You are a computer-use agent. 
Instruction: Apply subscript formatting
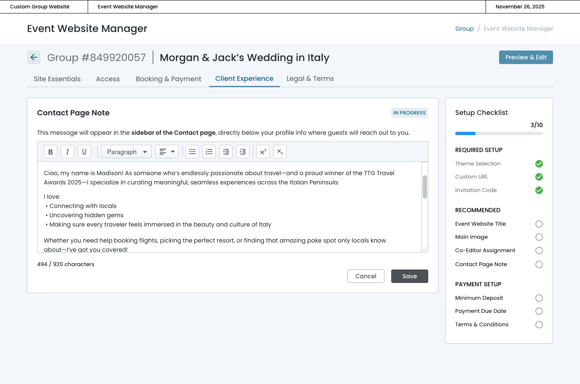(280, 152)
